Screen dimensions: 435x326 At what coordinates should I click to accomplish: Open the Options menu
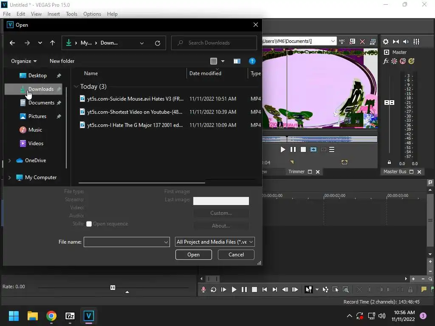point(92,14)
